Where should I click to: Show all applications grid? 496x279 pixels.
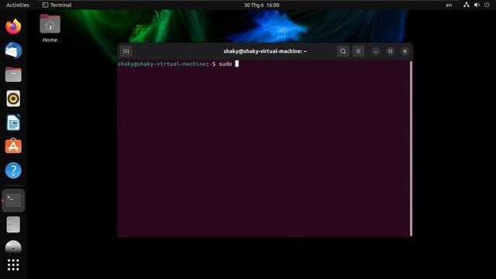pos(13,265)
